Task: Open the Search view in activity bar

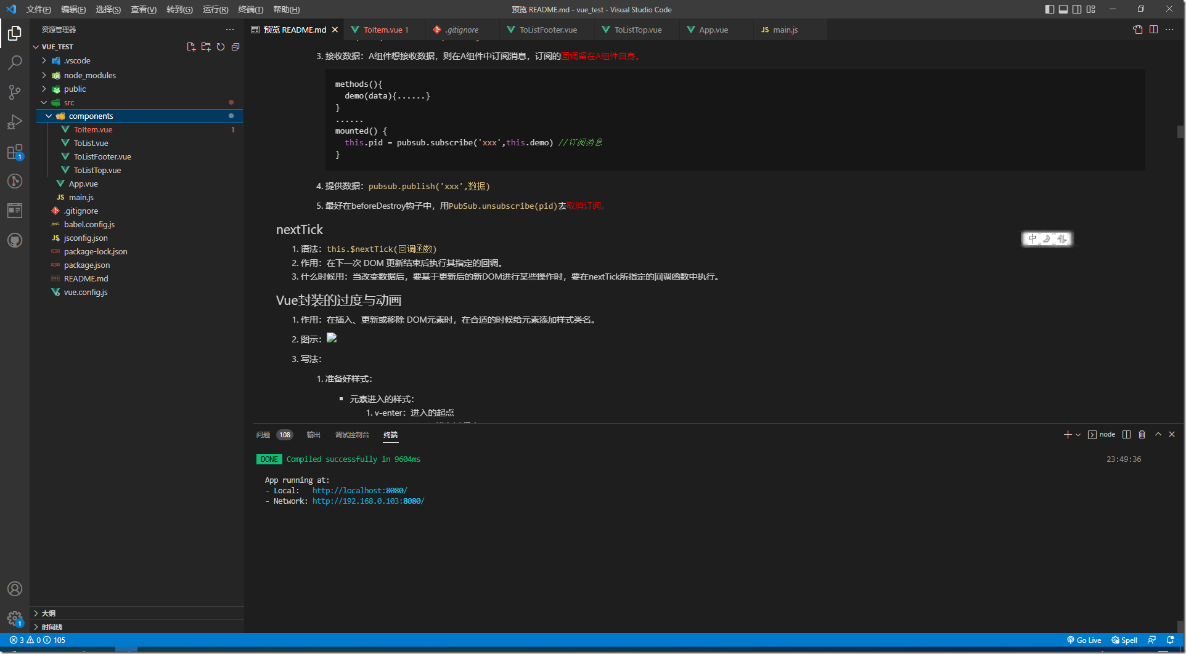Action: 15,63
